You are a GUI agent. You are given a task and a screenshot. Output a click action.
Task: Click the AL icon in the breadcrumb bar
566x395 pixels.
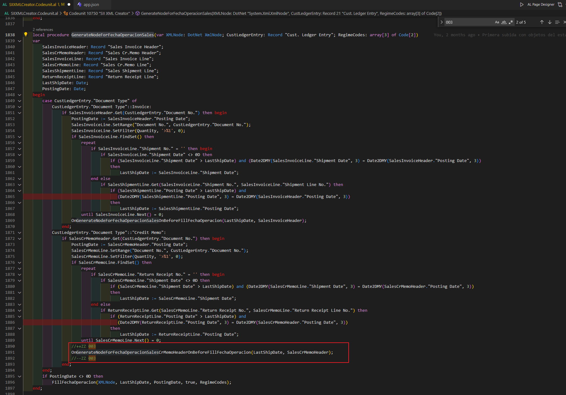point(6,13)
